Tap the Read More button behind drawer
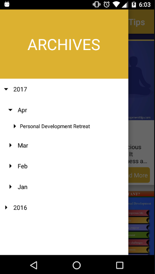Viewport: 155px width, 274px height. [139, 175]
